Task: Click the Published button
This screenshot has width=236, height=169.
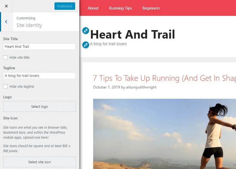Action: (x=65, y=6)
